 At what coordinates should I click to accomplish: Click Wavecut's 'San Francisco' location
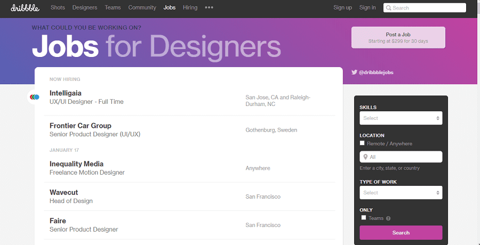coord(263,197)
